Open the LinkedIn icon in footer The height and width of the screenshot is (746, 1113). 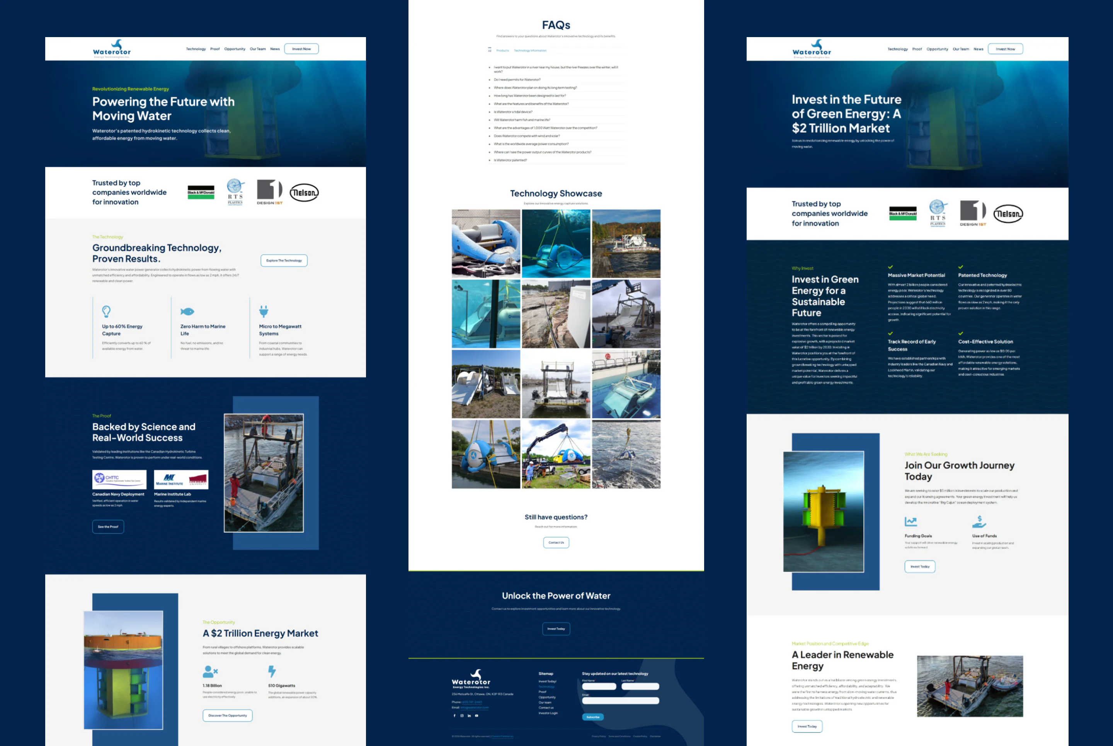click(469, 715)
